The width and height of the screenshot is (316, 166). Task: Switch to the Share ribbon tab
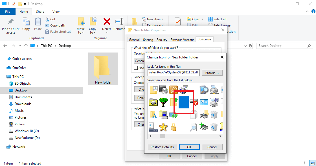click(40, 12)
